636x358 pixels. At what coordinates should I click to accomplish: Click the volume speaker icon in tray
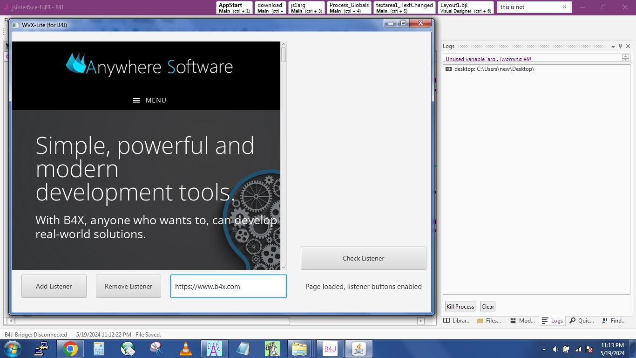point(555,349)
